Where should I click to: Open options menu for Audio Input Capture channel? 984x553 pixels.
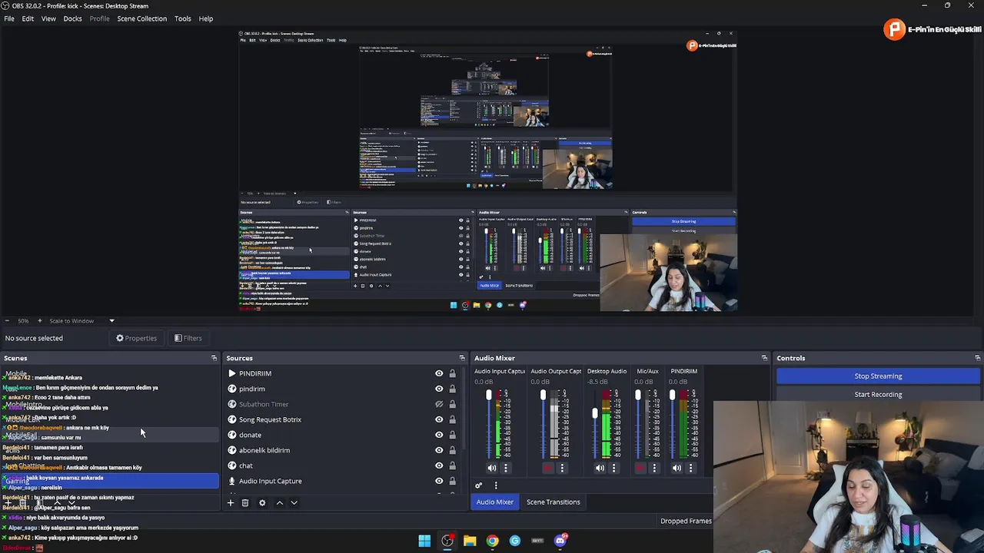[x=505, y=468]
